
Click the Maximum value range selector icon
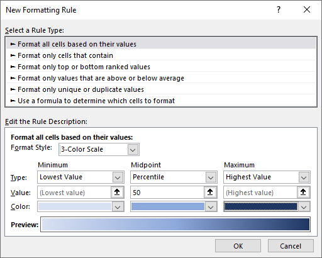[303, 192]
